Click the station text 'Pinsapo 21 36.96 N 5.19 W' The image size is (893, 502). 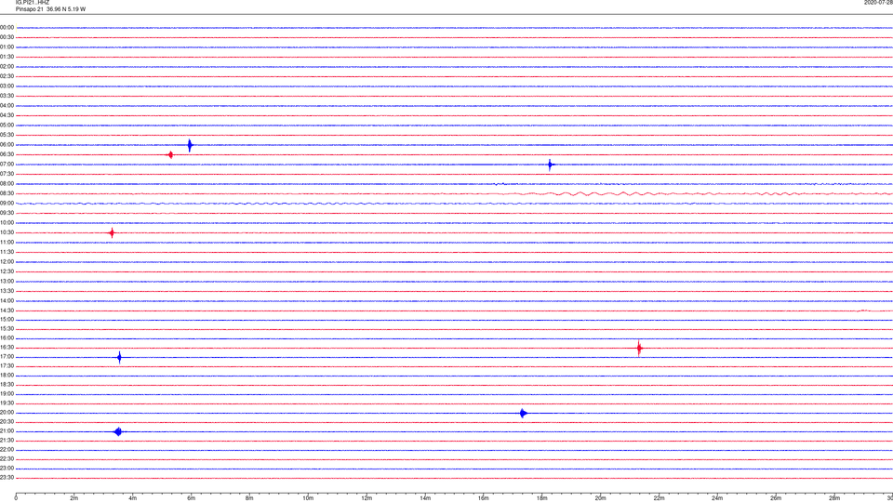click(x=50, y=9)
